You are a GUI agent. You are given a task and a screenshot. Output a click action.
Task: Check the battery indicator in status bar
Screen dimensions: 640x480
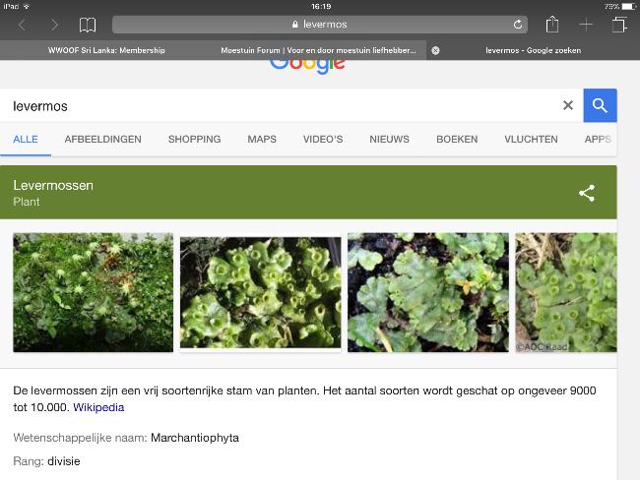pyautogui.click(x=628, y=6)
